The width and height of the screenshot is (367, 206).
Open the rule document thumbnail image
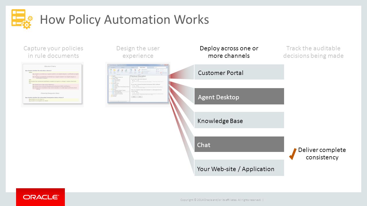point(52,84)
